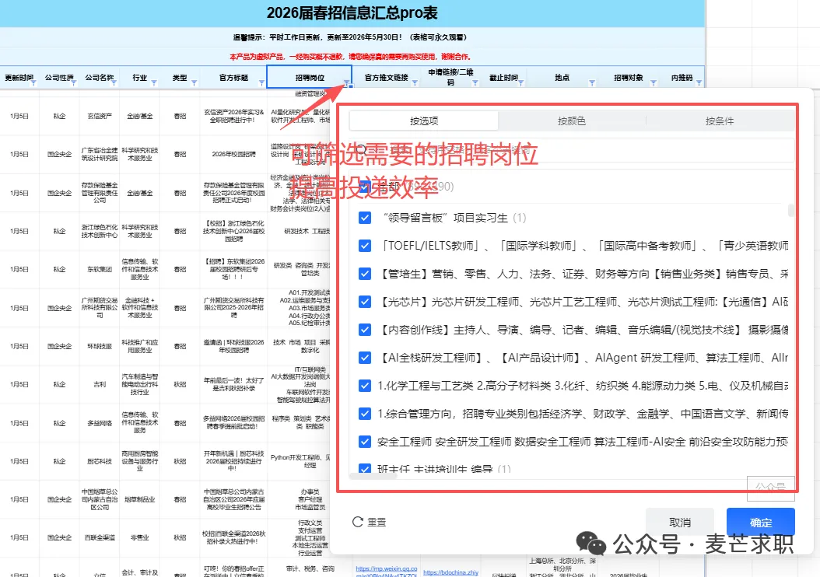Switch to the 按条件 filter tab
This screenshot has height=577, width=820.
(720, 121)
